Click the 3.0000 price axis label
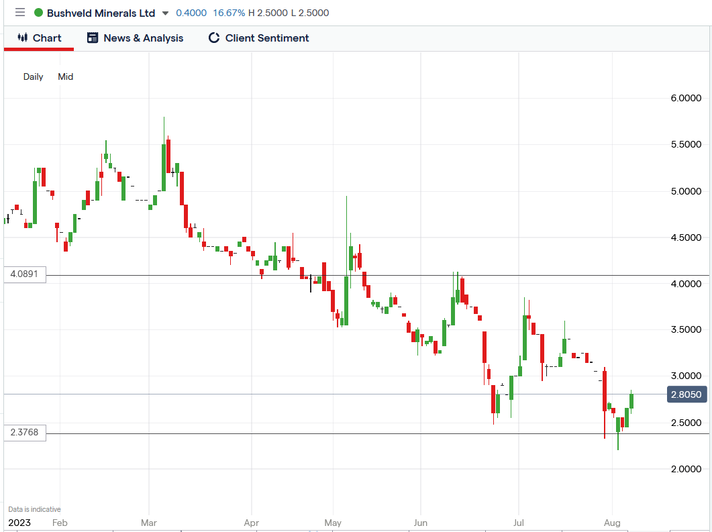The width and height of the screenshot is (712, 532). [x=686, y=376]
